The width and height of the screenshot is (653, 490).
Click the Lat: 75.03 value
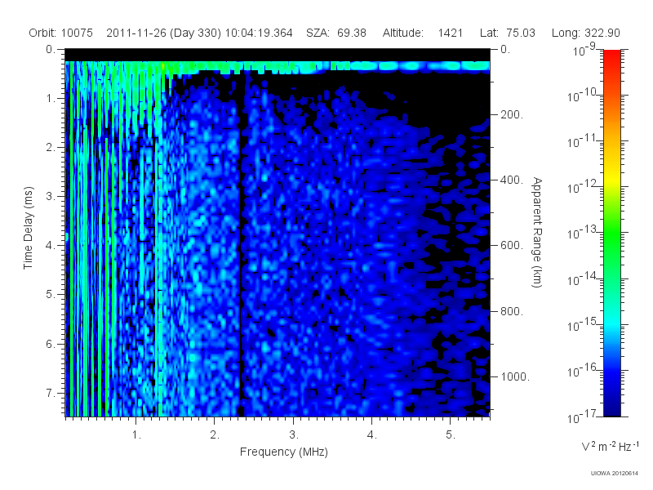(x=507, y=33)
